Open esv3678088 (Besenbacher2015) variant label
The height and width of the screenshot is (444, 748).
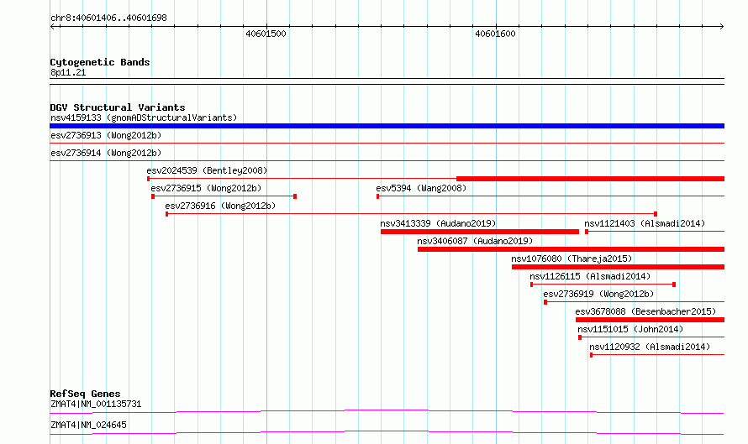tap(645, 311)
